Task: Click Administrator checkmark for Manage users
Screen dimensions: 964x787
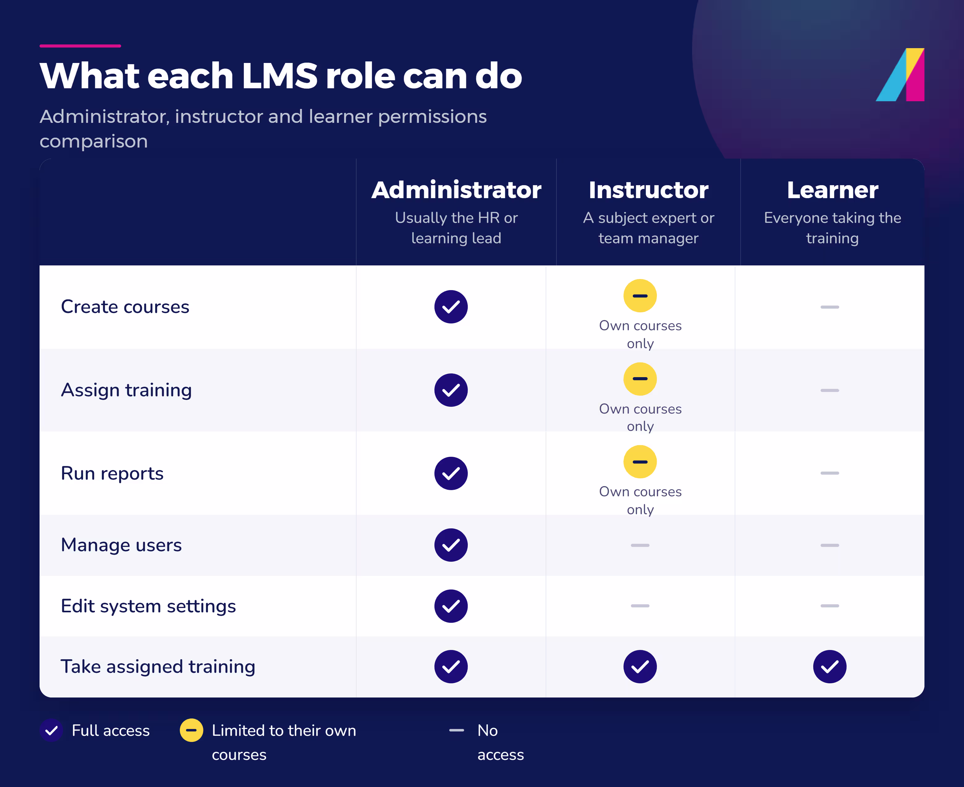Action: click(451, 545)
